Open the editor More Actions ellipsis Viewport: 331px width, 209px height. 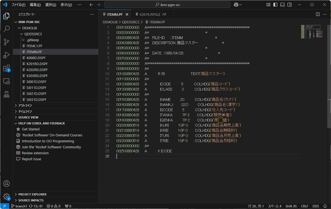(x=325, y=14)
